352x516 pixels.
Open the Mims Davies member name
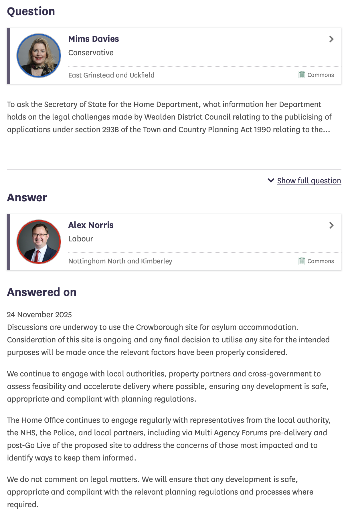[x=94, y=39]
